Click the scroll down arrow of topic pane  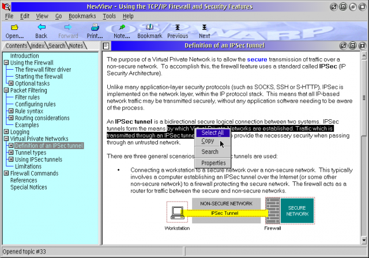click(x=364, y=240)
